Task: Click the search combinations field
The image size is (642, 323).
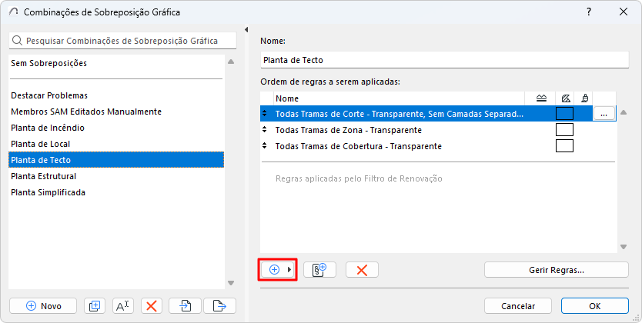Action: click(121, 41)
